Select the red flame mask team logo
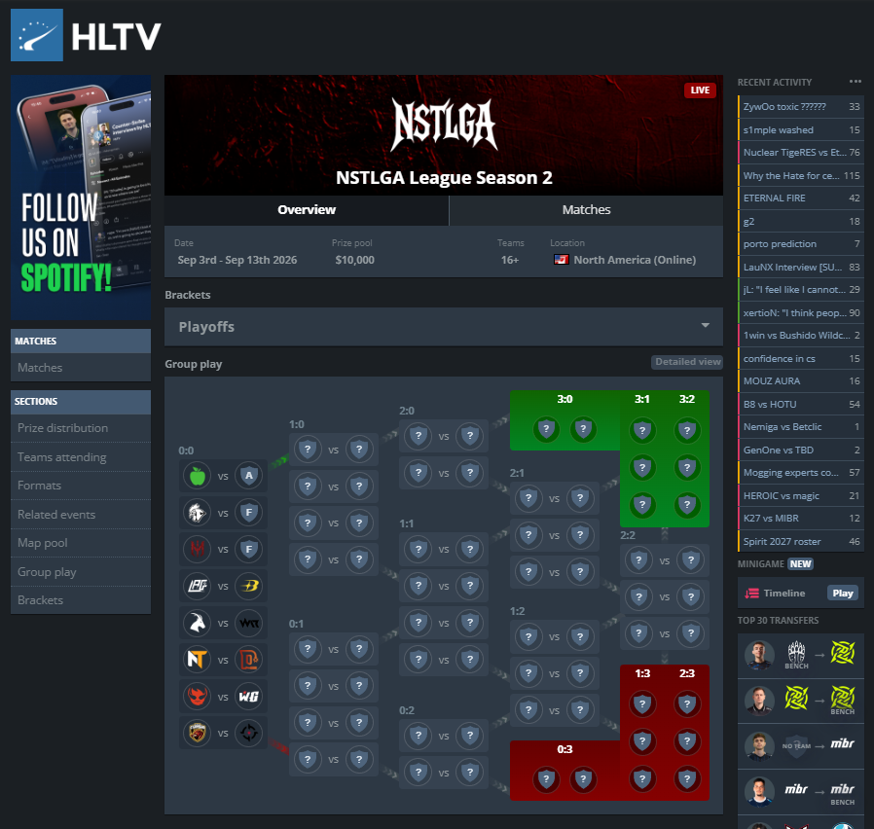Screen dimensions: 874x829 tap(198, 697)
